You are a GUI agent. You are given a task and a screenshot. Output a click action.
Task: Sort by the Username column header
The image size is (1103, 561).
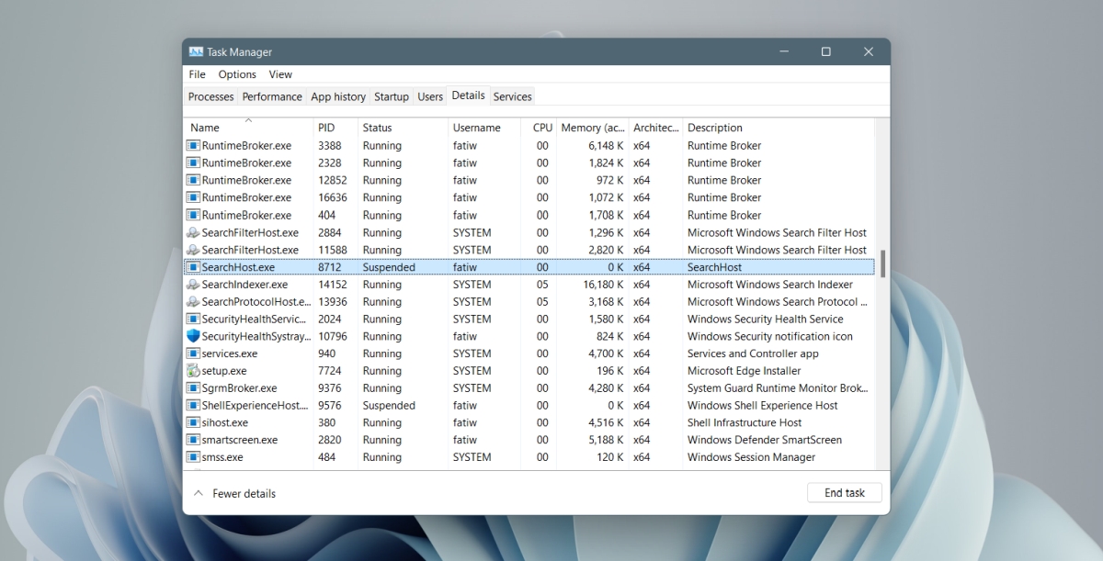coord(484,128)
